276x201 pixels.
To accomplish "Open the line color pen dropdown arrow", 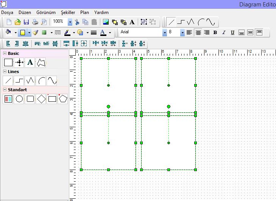I will point(74,33).
